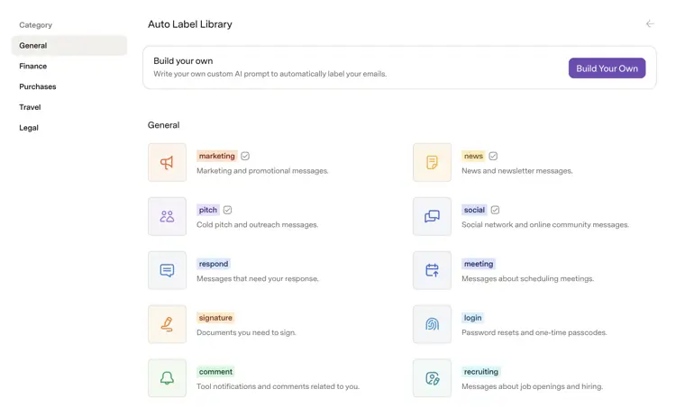Image resolution: width=685 pixels, height=407 pixels.
Task: Click the Build Your Own button
Action: [x=607, y=68]
